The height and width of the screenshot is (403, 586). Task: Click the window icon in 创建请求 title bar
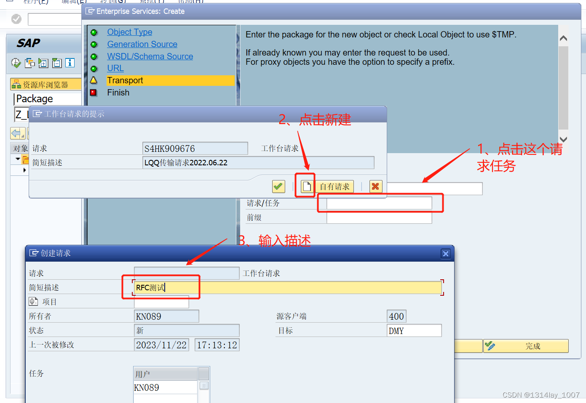tap(34, 253)
